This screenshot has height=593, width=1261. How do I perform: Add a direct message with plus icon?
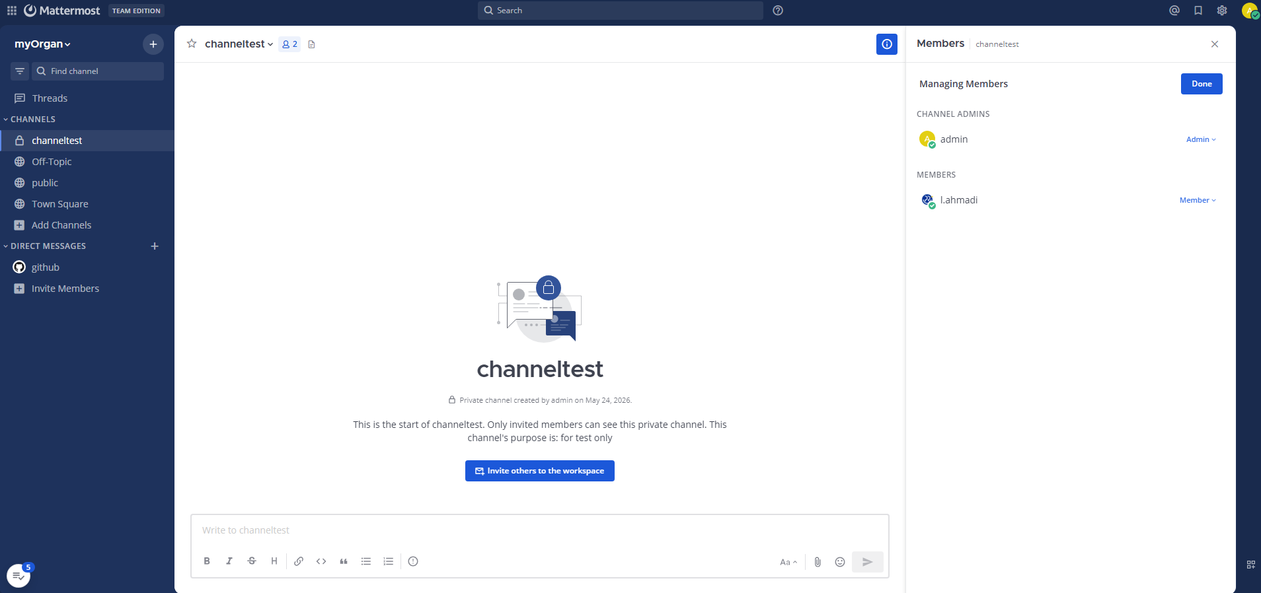click(155, 246)
